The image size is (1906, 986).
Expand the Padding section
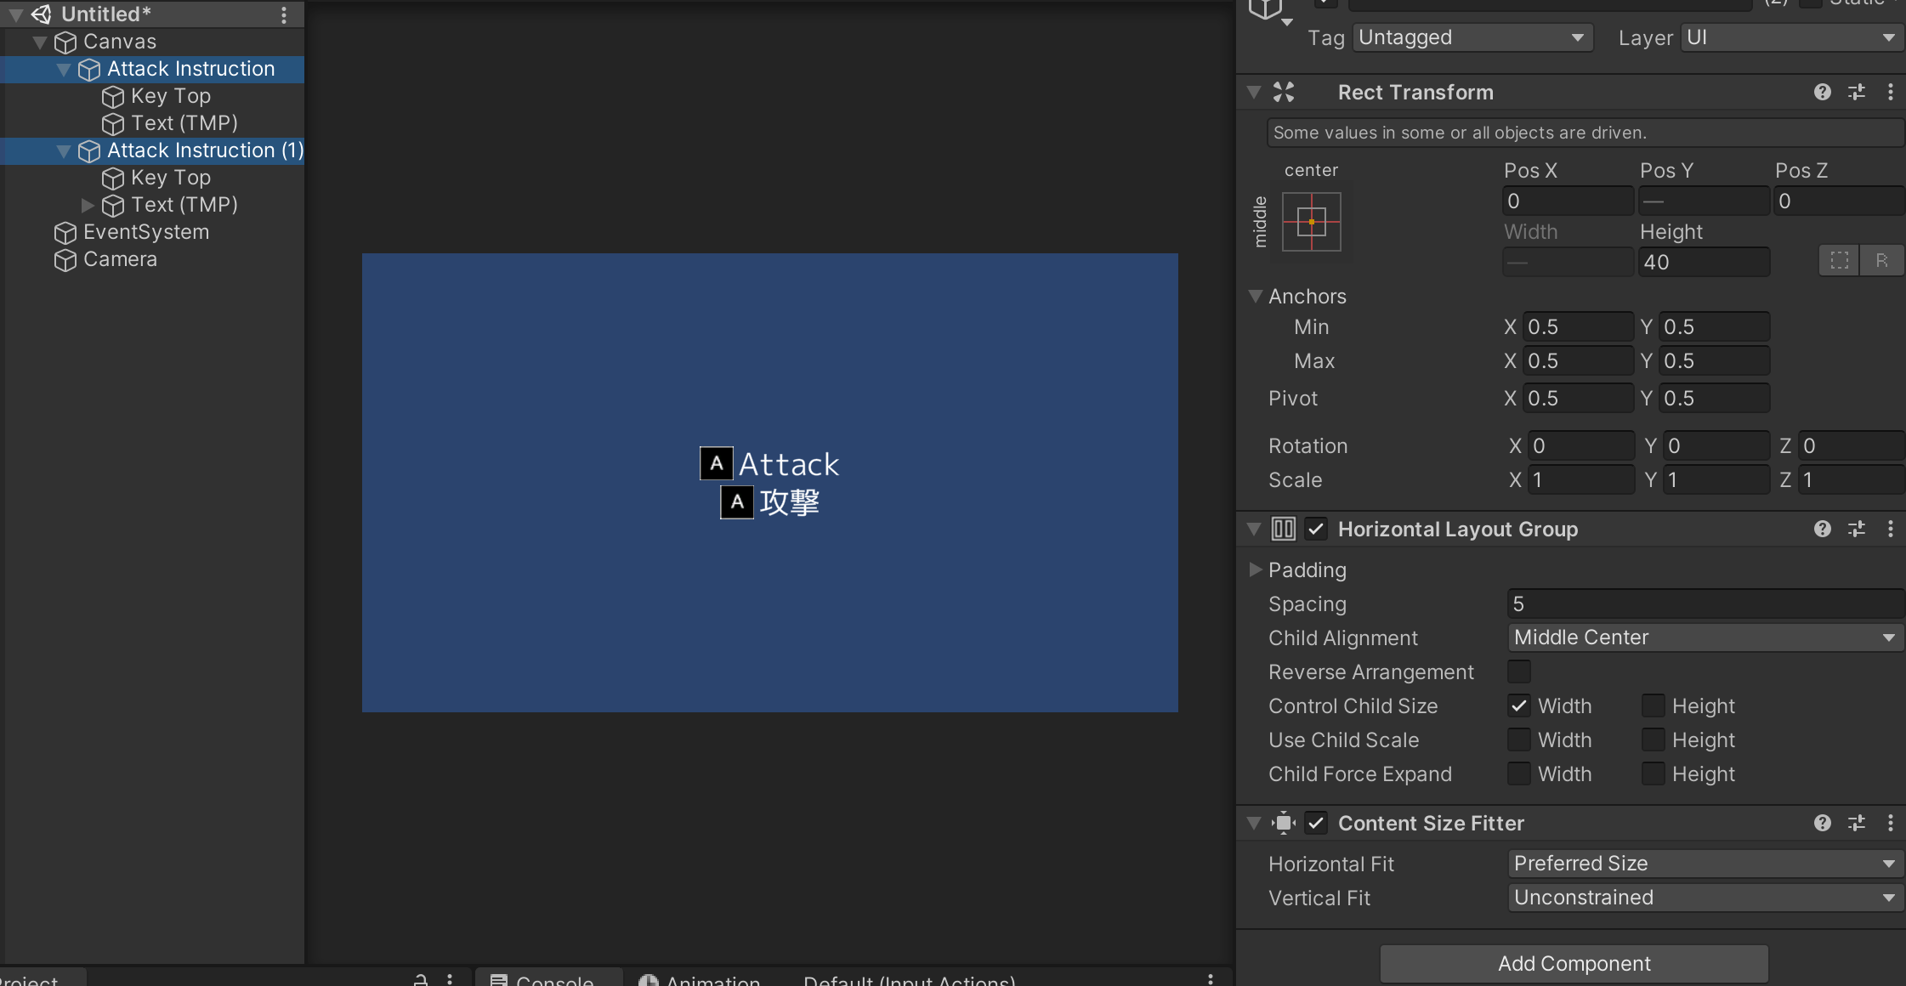pos(1256,569)
